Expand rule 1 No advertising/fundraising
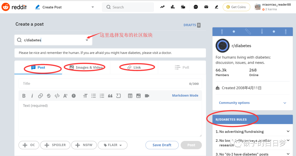This screenshot has height=156, width=296. point(253,132)
